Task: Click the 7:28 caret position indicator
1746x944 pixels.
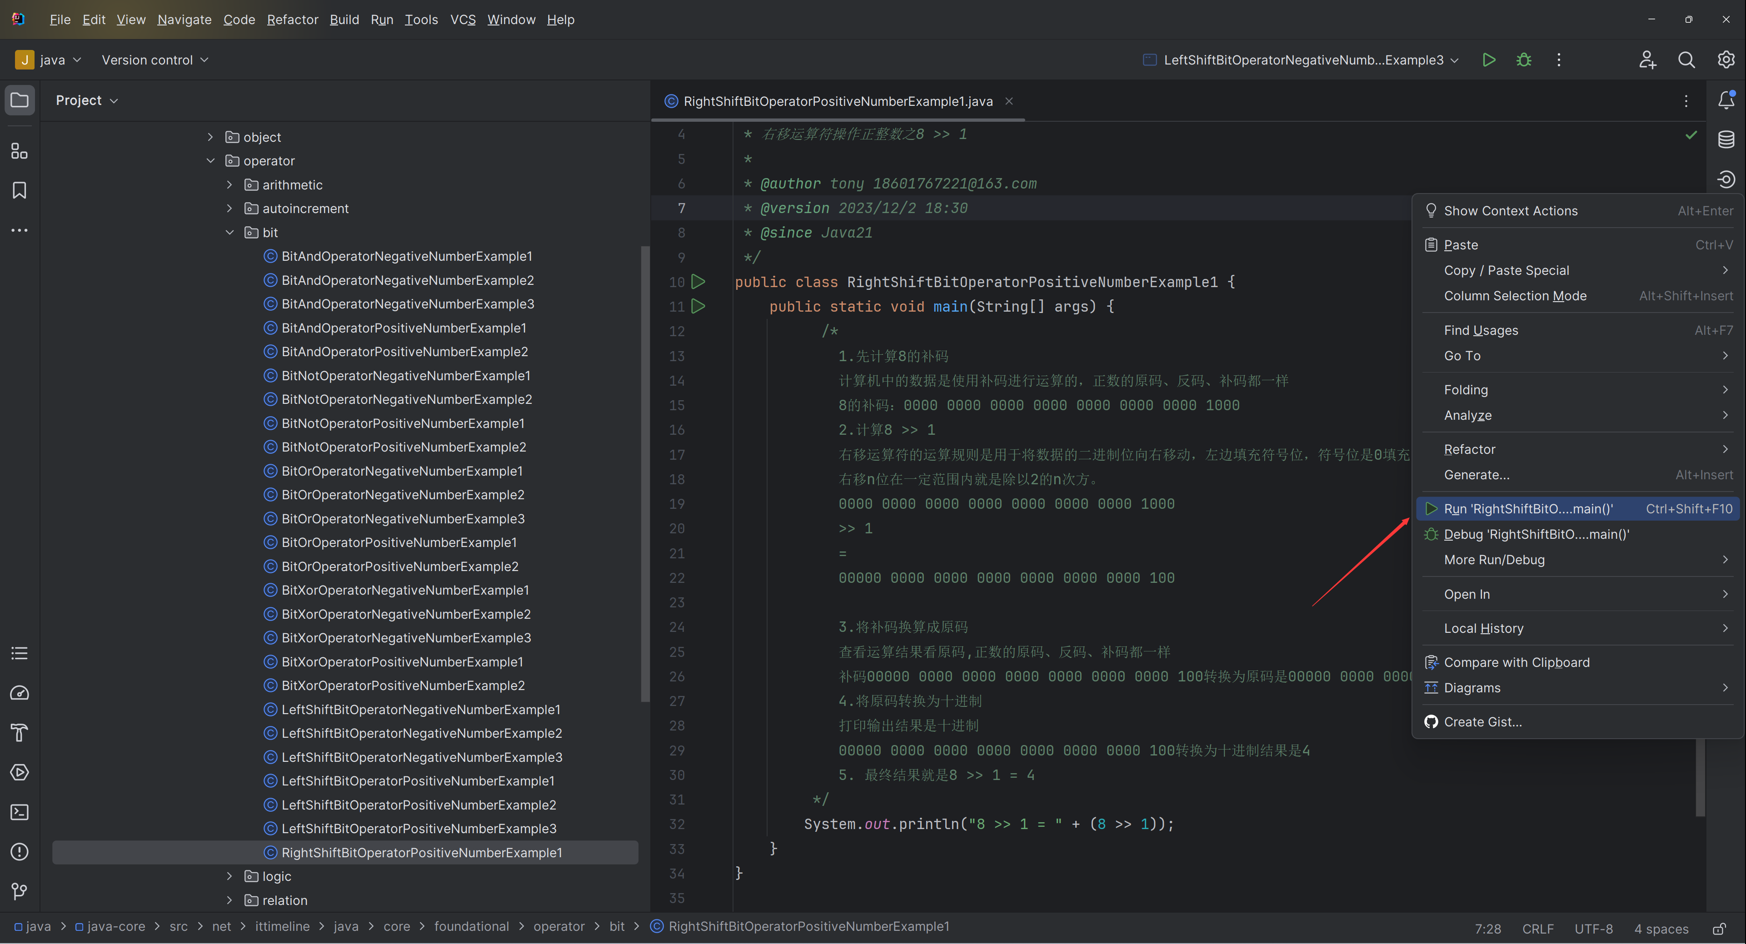Action: coord(1488,929)
